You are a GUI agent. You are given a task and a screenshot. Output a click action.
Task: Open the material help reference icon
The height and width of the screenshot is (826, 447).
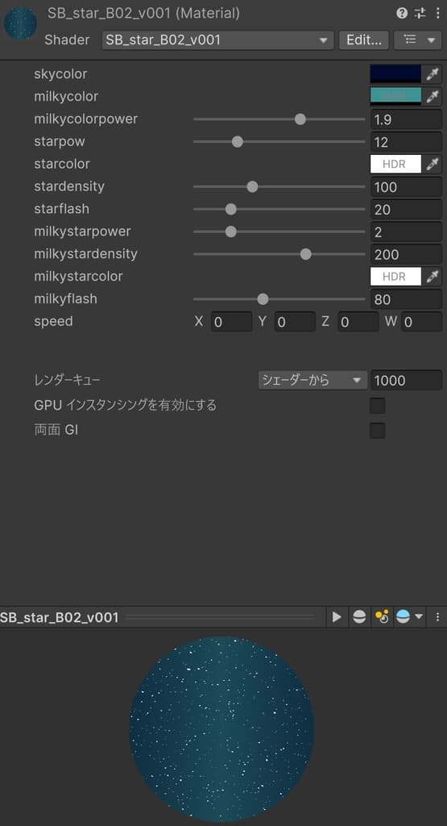click(x=402, y=13)
